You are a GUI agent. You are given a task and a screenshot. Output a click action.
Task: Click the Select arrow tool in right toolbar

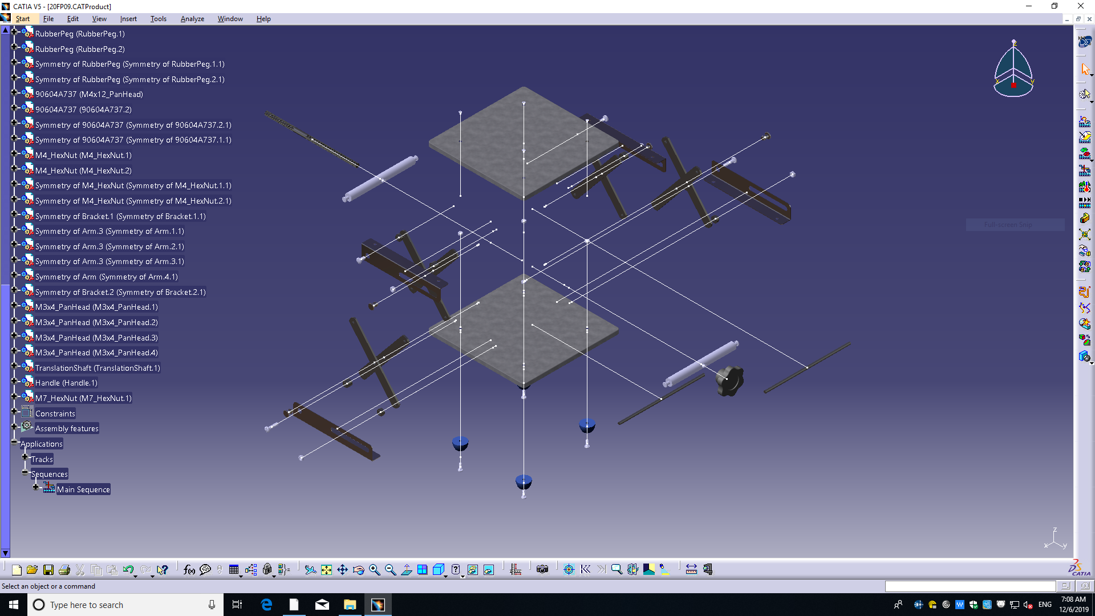tap(1085, 70)
